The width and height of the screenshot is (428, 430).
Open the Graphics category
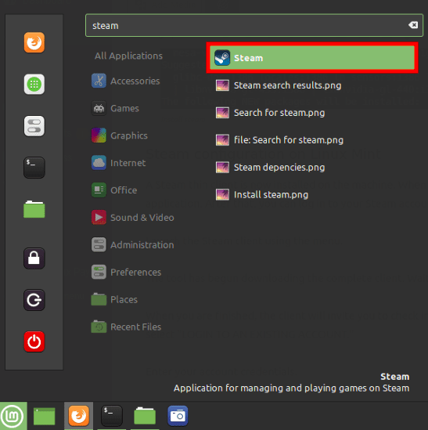(x=120, y=136)
